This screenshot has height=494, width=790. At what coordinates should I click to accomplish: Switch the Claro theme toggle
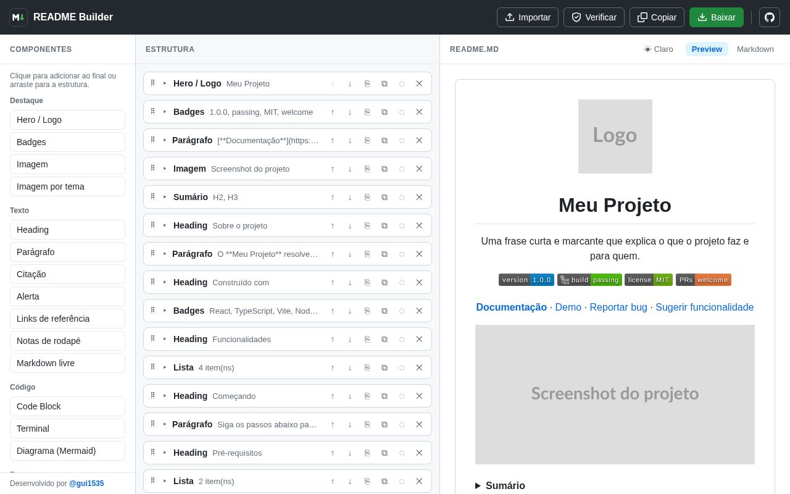click(659, 49)
